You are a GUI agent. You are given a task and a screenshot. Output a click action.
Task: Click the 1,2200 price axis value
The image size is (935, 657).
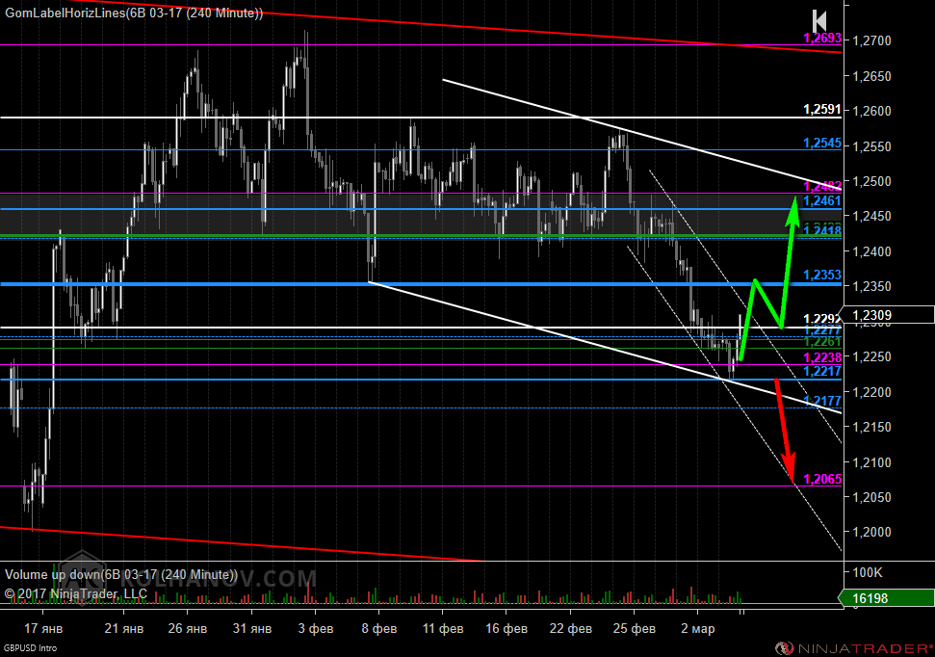coord(871,392)
